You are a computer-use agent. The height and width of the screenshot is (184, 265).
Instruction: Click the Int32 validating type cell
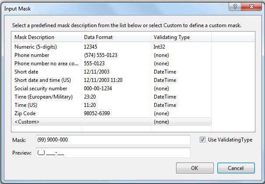coord(159,47)
